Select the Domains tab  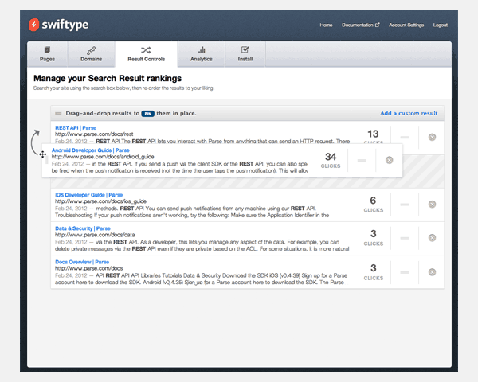[x=91, y=53]
